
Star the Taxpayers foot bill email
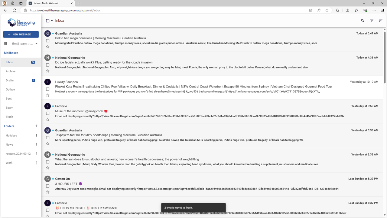47,144
